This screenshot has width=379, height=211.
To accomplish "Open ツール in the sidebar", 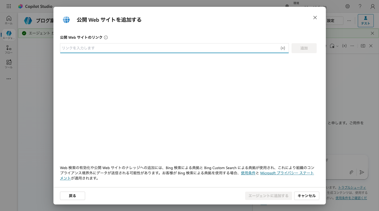I will [x=9, y=64].
